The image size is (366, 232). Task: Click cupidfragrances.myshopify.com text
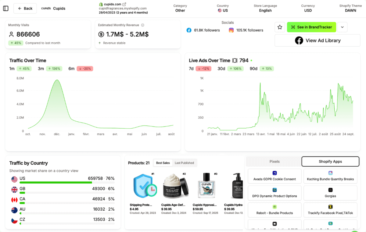pyautogui.click(x=123, y=9)
